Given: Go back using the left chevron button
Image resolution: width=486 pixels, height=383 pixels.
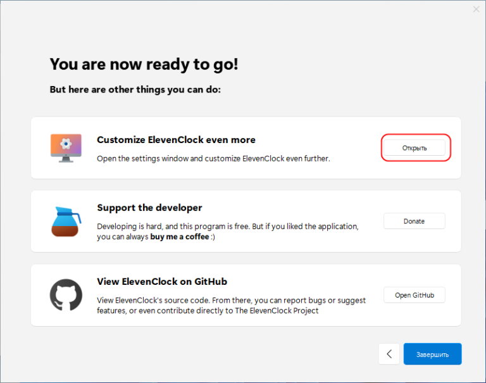Looking at the screenshot, I should 389,354.
